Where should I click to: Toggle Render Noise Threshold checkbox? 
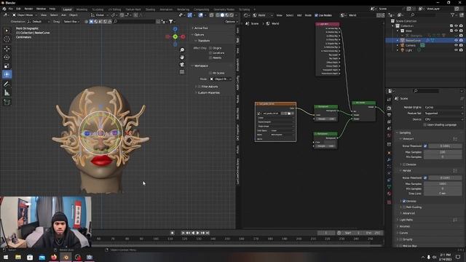(425, 178)
